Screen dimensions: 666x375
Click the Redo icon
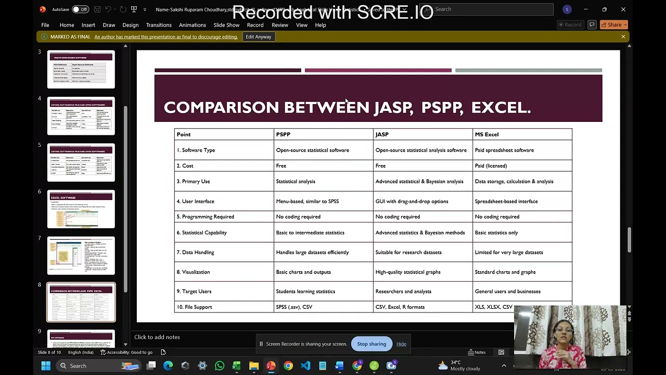tap(123, 9)
